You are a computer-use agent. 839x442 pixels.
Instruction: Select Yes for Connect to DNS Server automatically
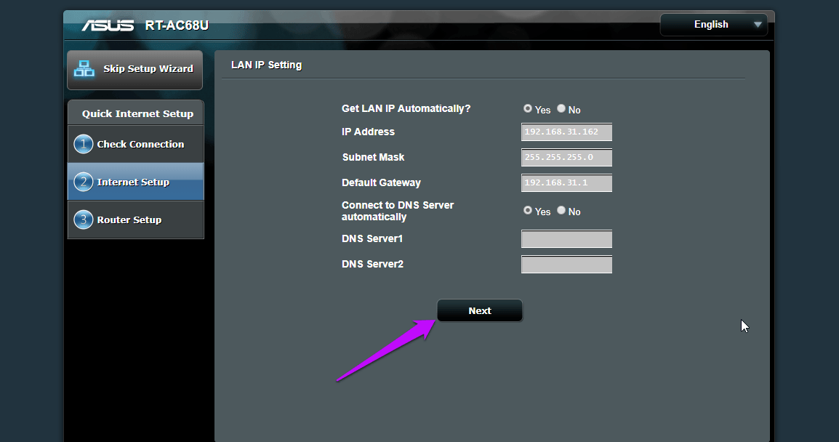click(528, 210)
